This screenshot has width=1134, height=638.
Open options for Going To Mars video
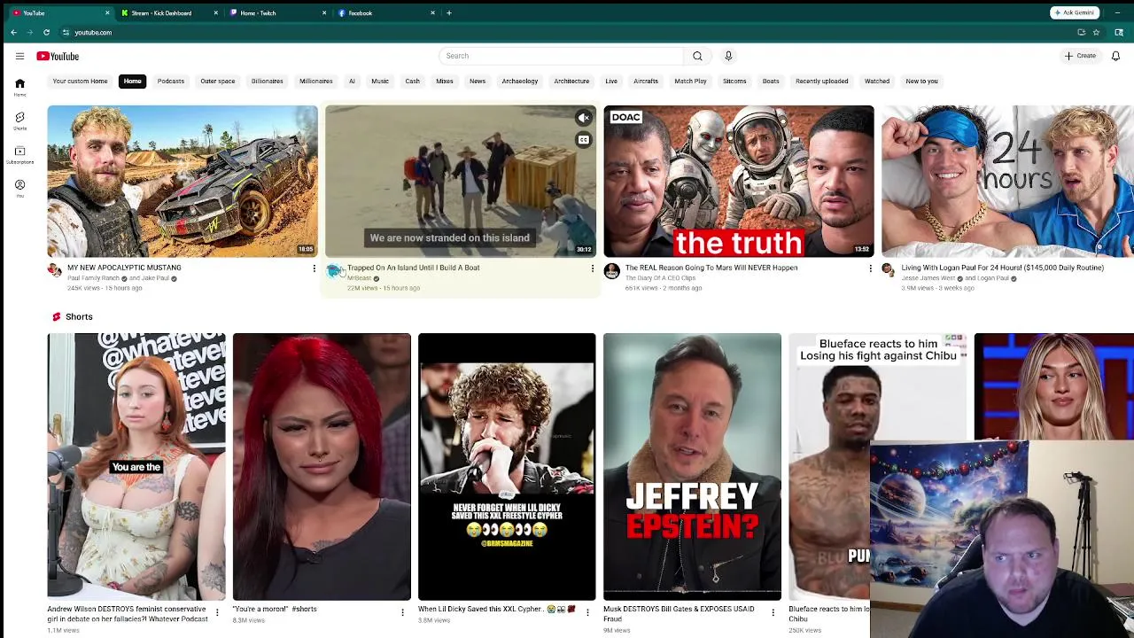point(870,268)
